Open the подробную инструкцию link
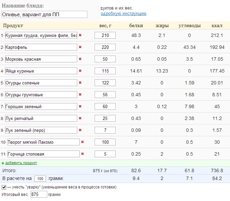230x201 pixels. [124, 14]
